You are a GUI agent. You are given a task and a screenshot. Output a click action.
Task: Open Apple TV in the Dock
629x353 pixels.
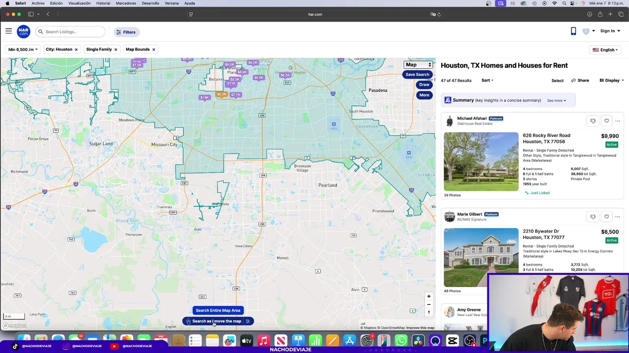[x=247, y=341]
